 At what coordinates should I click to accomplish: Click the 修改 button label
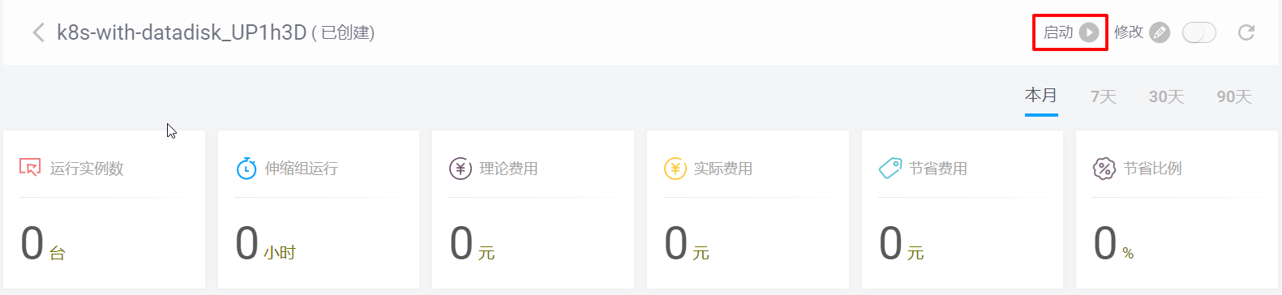point(1129,32)
